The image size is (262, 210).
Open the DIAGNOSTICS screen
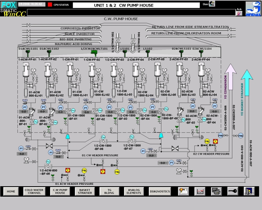coord(160,191)
